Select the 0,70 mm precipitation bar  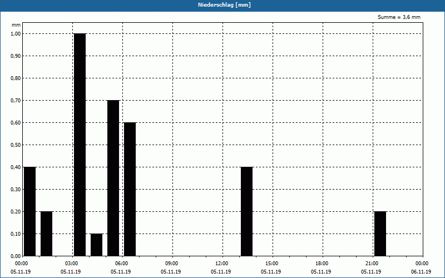113,178
